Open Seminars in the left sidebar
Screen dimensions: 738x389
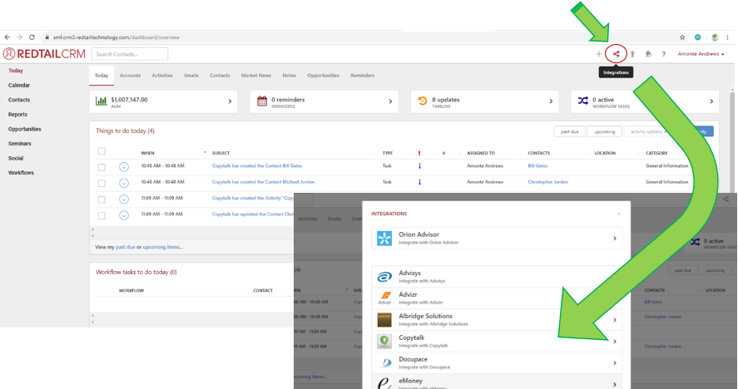[x=19, y=144]
